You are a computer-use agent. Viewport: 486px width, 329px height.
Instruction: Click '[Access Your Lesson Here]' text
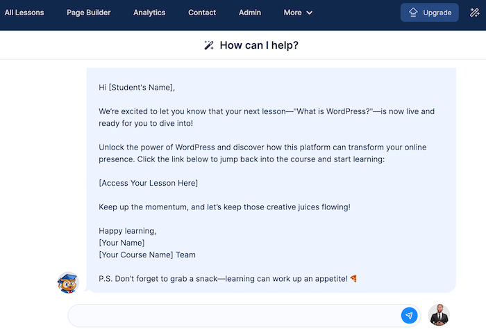click(148, 183)
